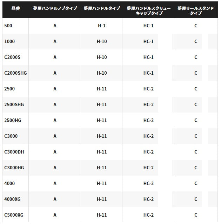Select the HC-2 cell in the 4000XG row
The width and height of the screenshot is (221, 224).
(148, 199)
